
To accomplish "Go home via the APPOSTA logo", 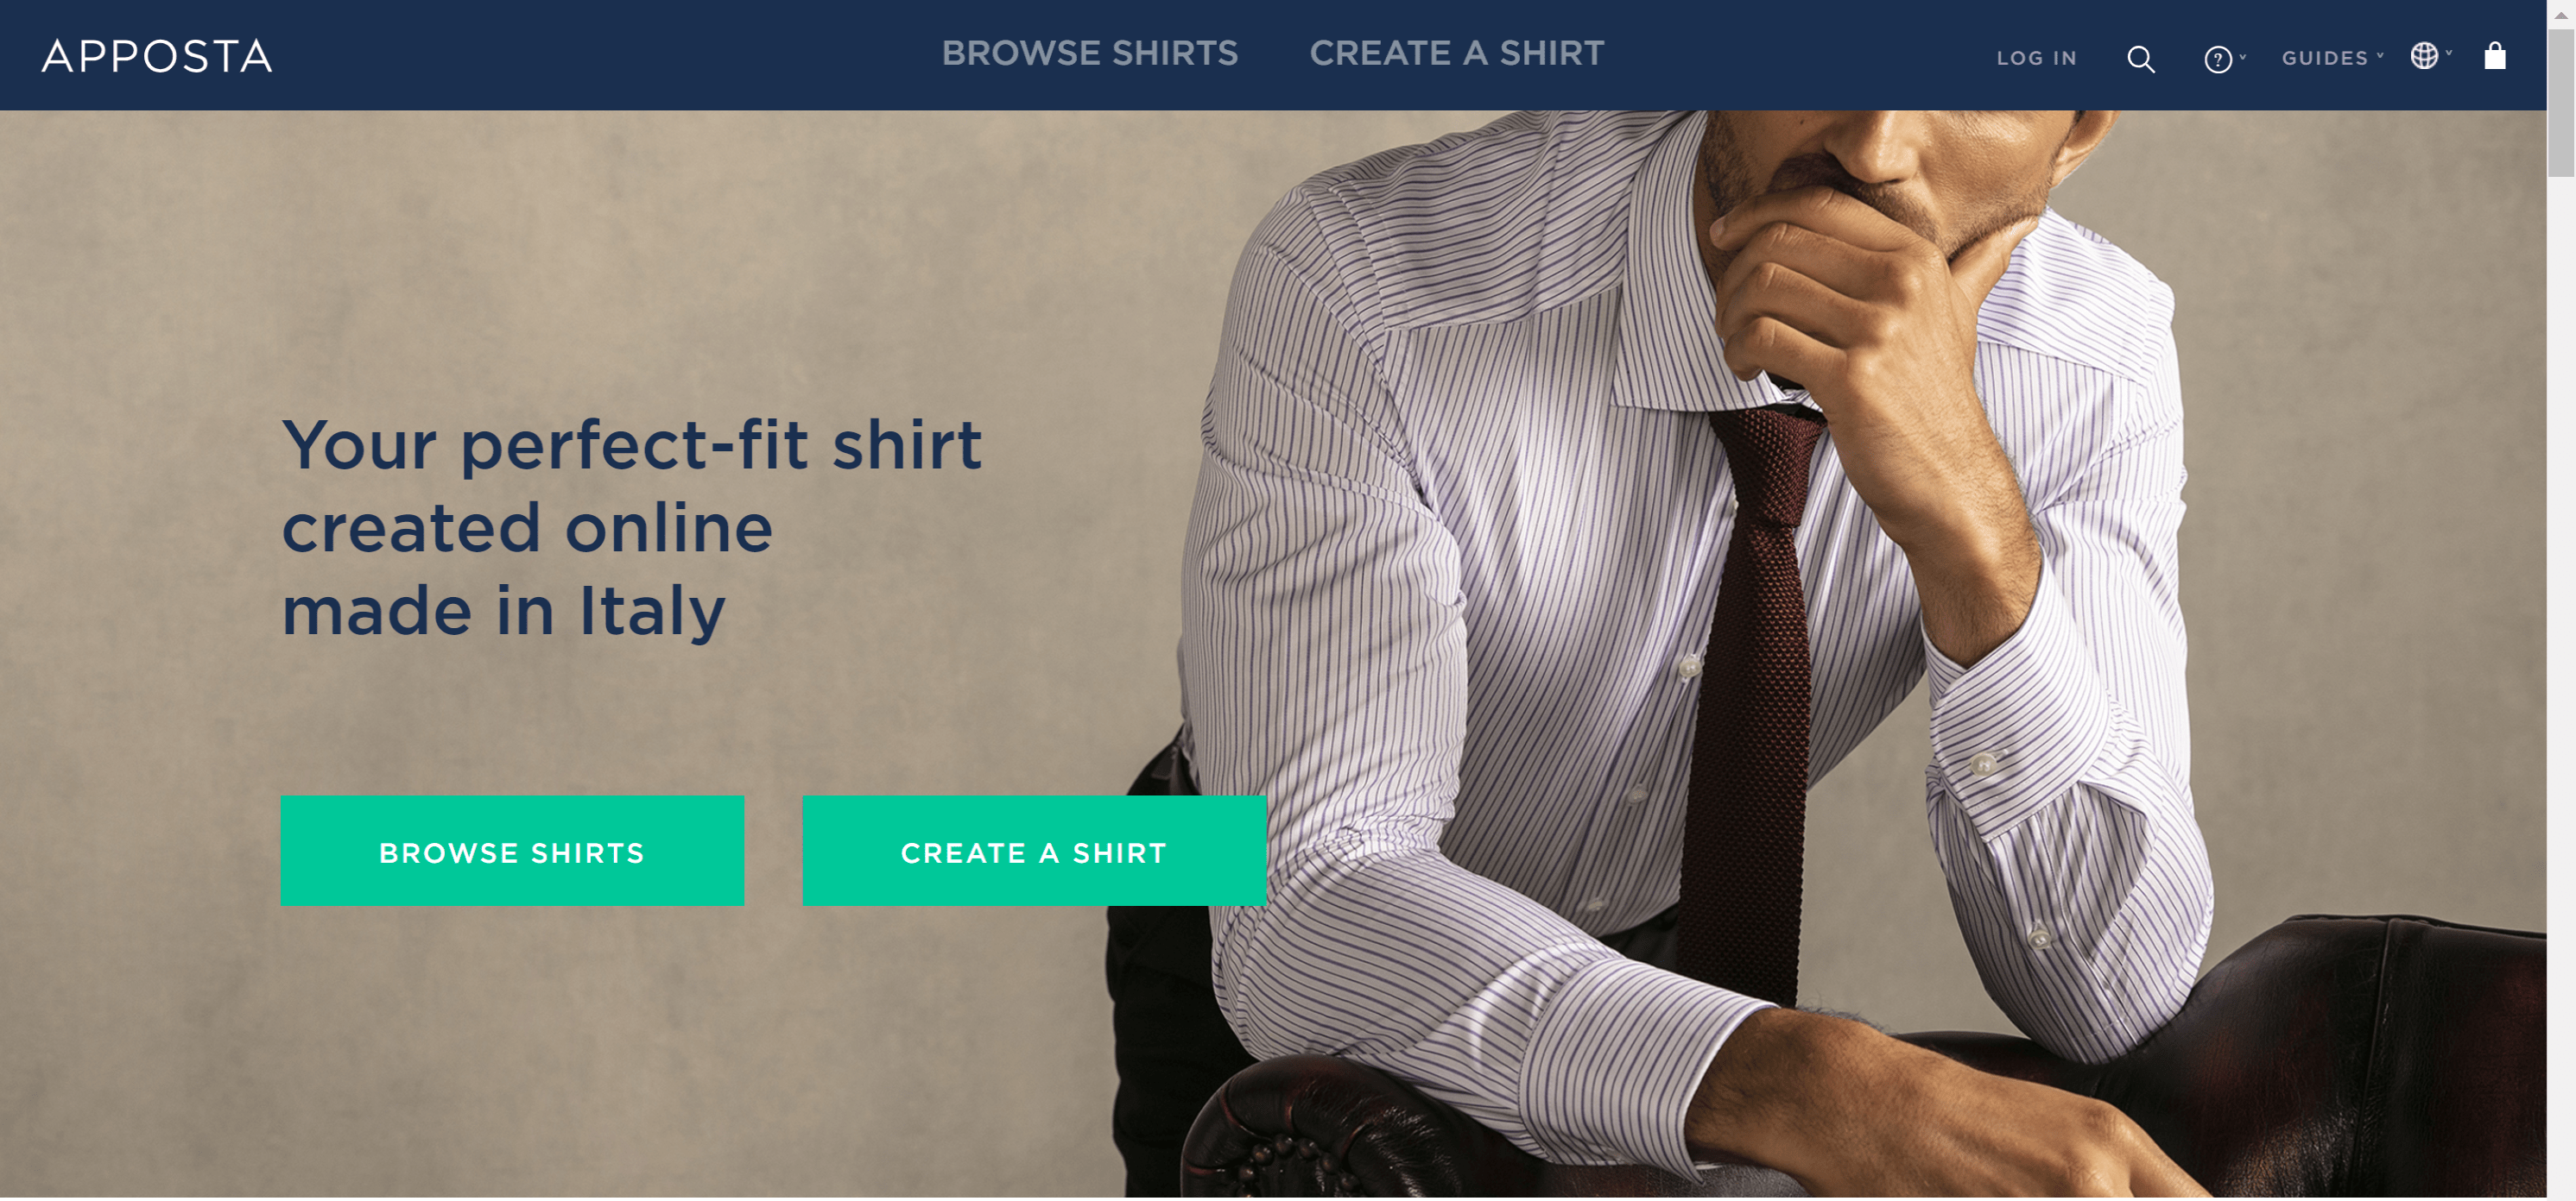I will (x=157, y=56).
